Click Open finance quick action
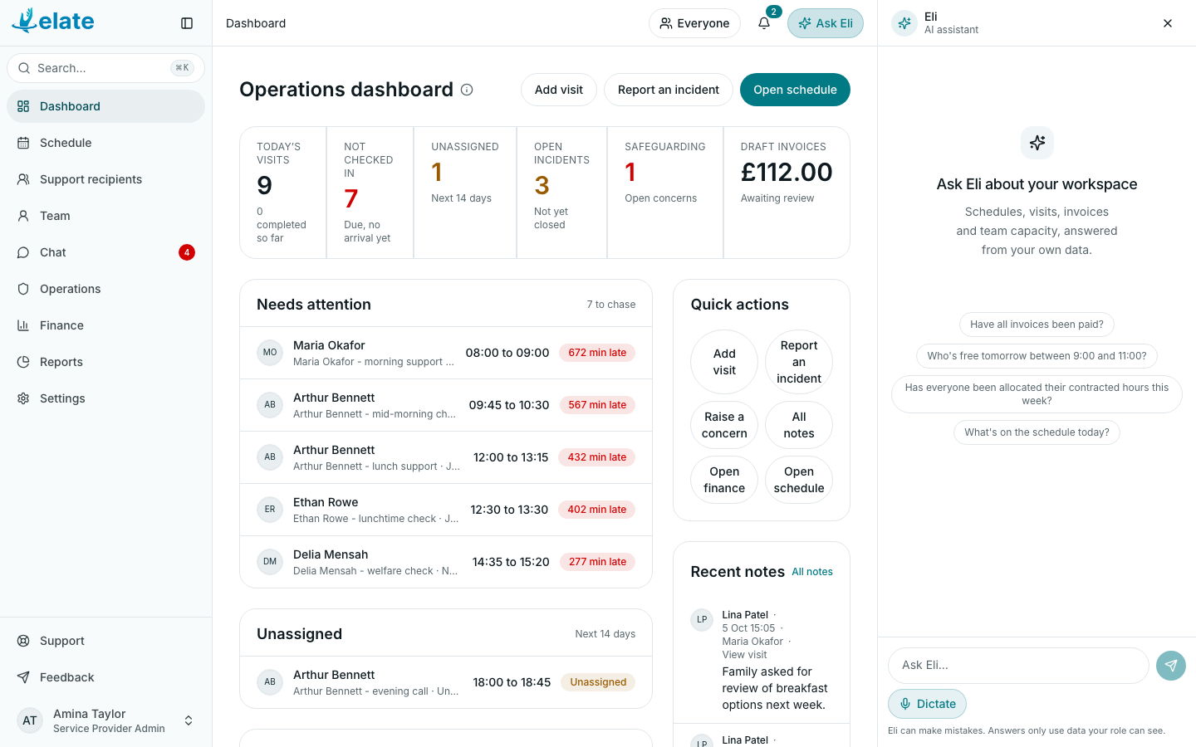The width and height of the screenshot is (1196, 747). (724, 480)
